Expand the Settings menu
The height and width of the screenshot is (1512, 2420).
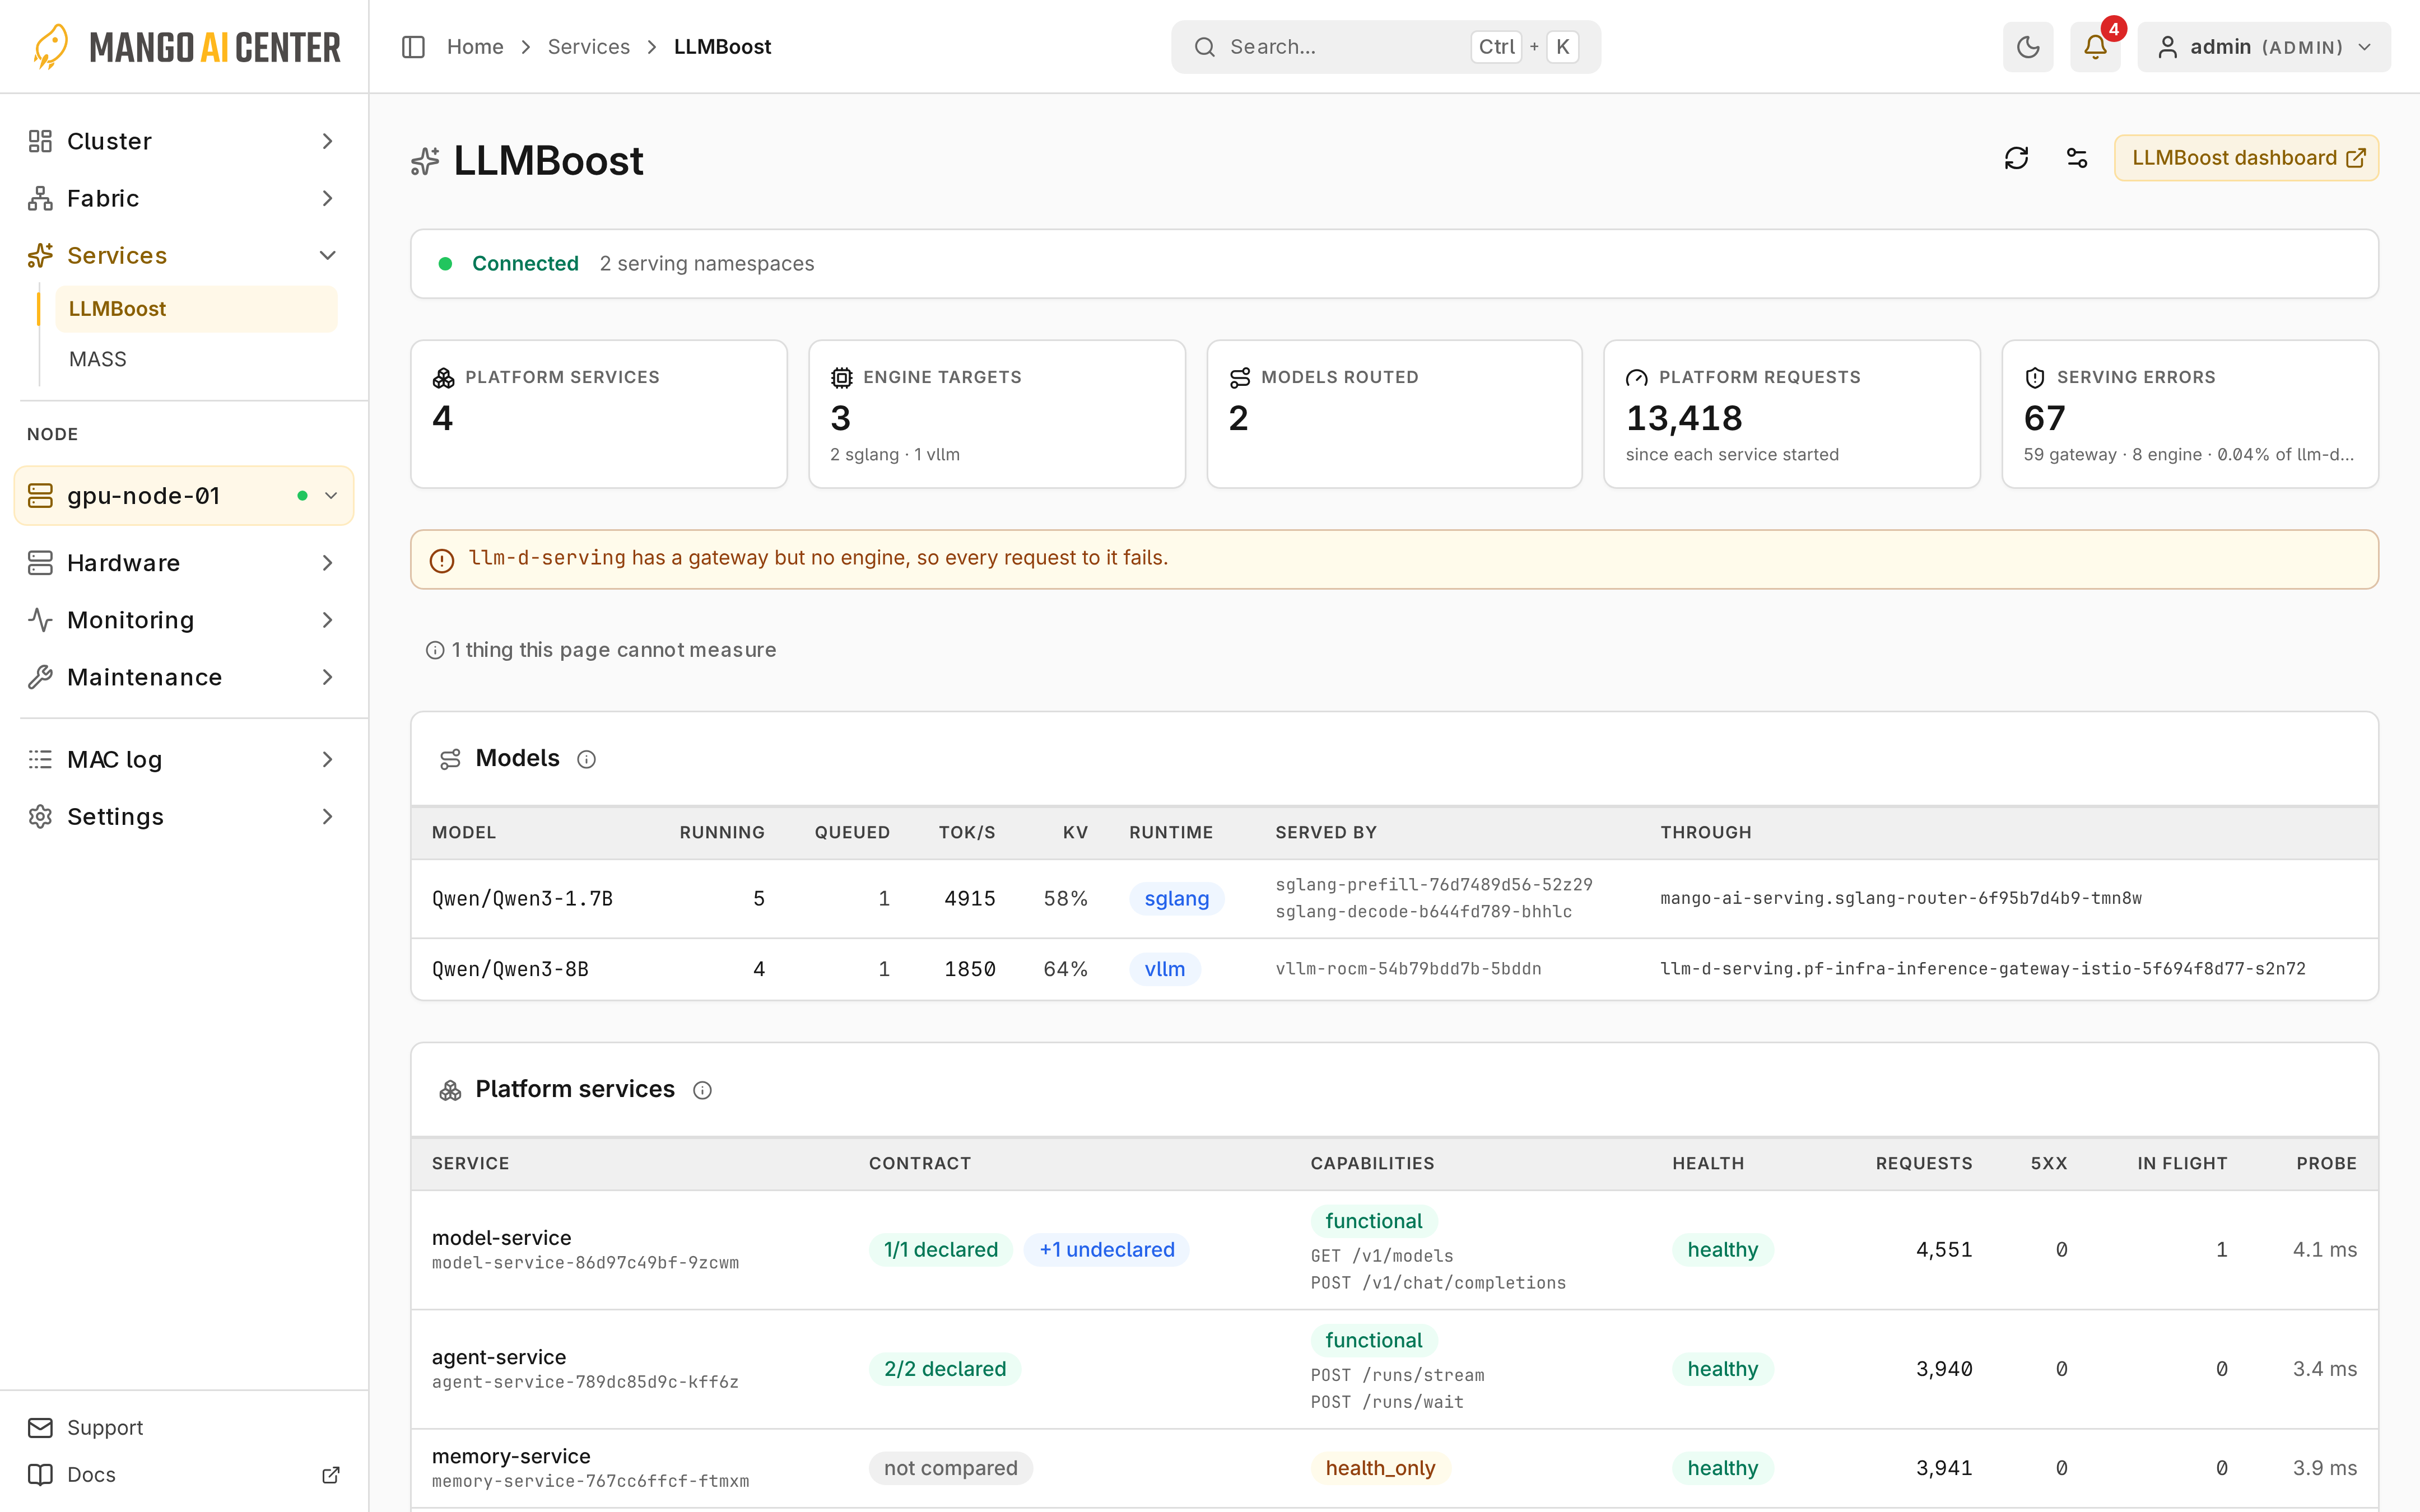[184, 817]
